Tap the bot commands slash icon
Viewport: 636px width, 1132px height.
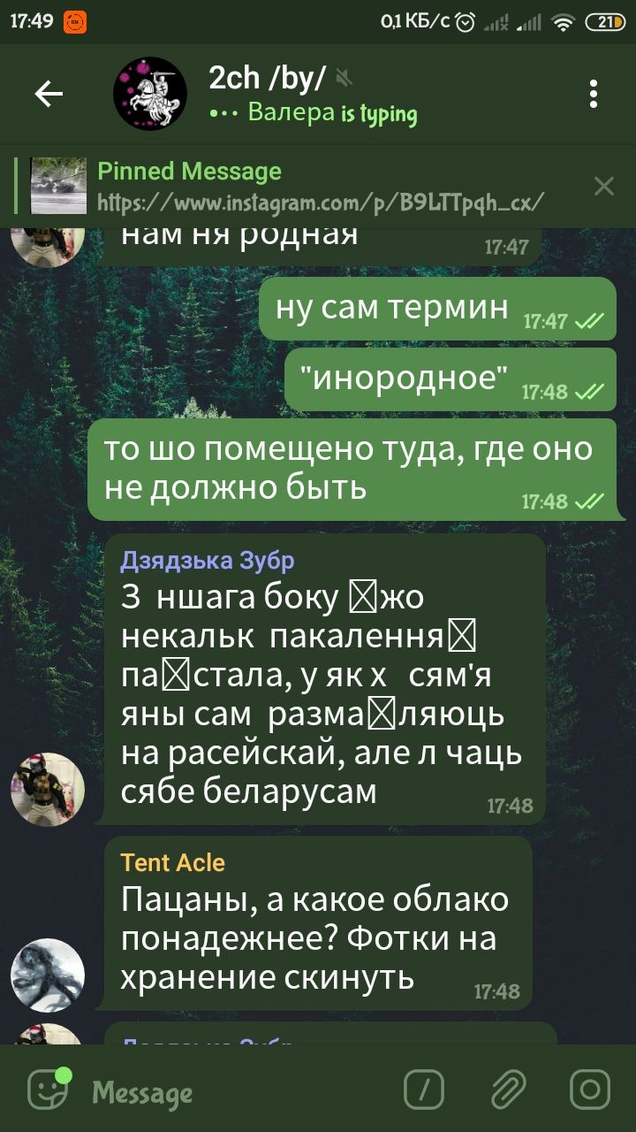(424, 1089)
